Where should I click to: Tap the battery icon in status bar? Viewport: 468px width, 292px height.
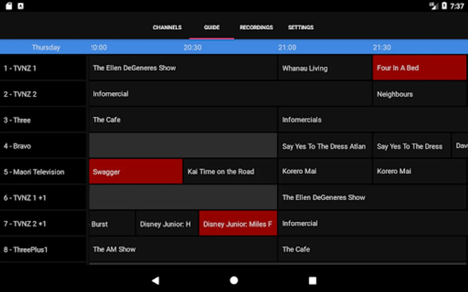coord(444,6)
